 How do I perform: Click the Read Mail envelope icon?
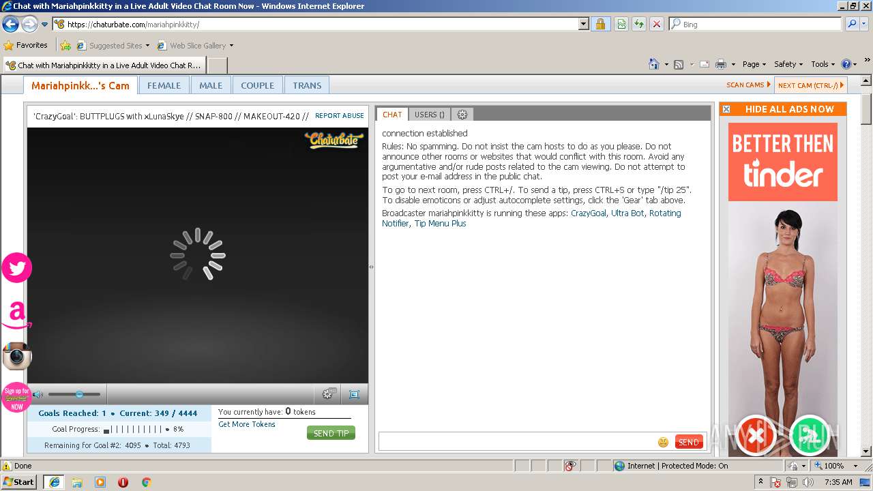(x=705, y=64)
